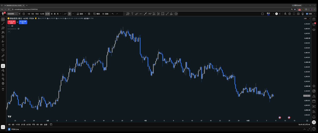Select the brush tool in left sidebar
The width and height of the screenshot is (318, 133).
pyautogui.click(x=3, y=41)
